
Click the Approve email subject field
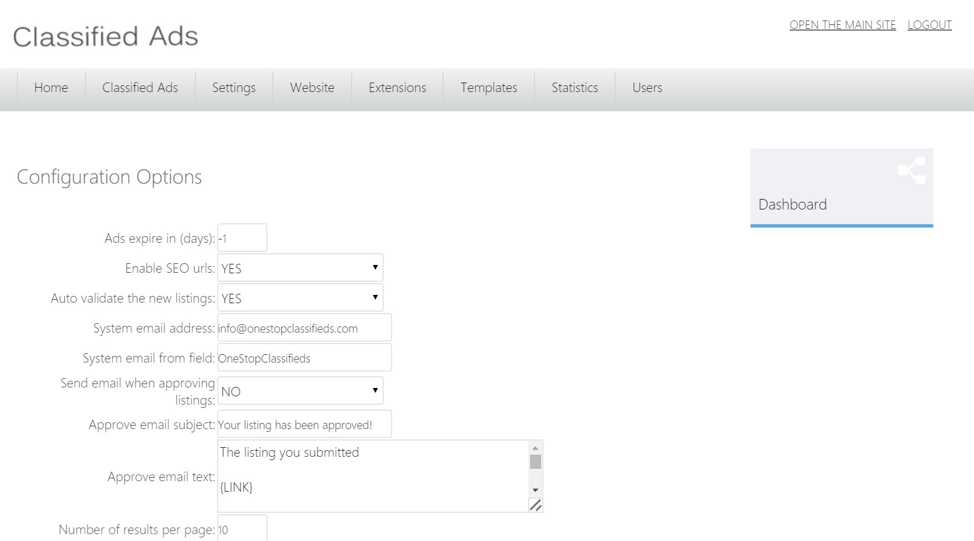pyautogui.click(x=304, y=424)
